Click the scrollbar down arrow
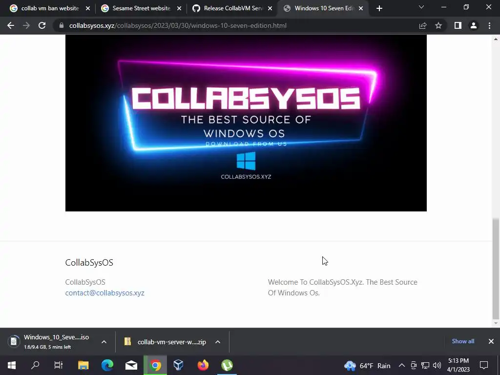Viewport: 500px width, 375px height. [496, 323]
